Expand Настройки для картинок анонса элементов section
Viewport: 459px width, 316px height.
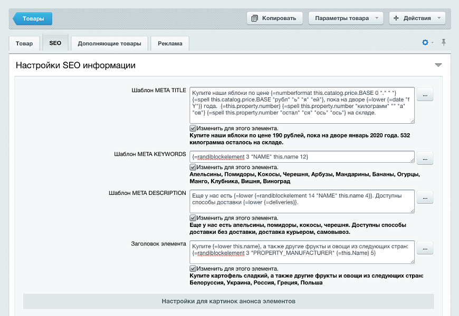point(230,302)
